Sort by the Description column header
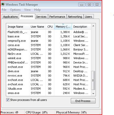Image resolution: width=114 pixels, height=115 pixels. (x=81, y=27)
